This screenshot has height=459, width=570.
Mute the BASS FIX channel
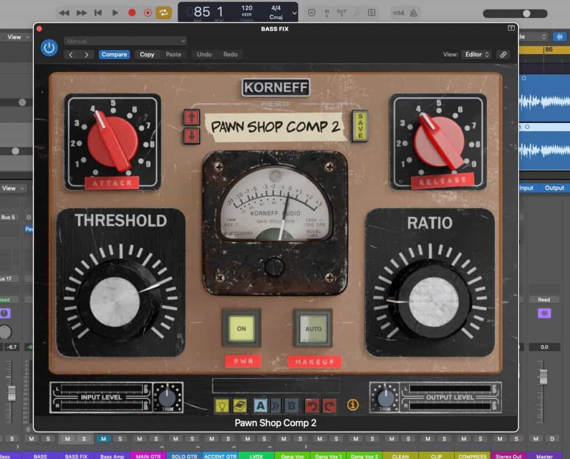[x=67, y=438]
